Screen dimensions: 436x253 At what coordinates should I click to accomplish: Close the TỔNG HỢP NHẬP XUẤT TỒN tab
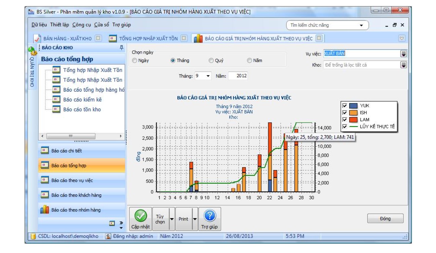point(184,38)
